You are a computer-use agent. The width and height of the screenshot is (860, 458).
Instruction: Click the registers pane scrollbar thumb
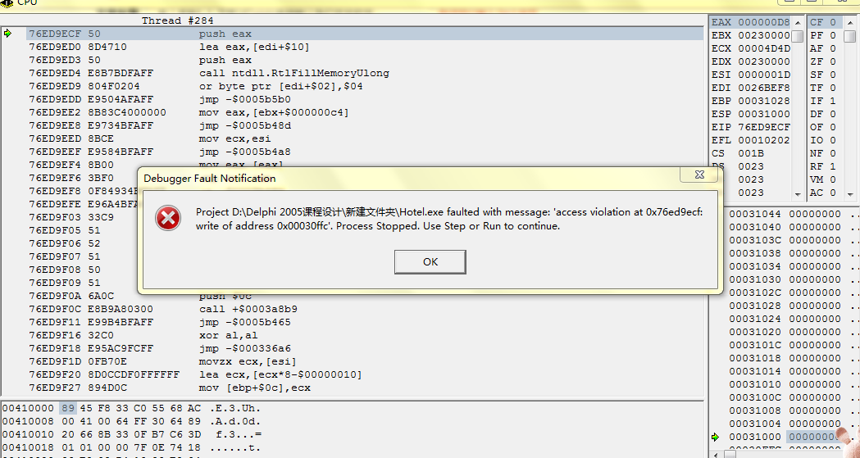(798, 36)
